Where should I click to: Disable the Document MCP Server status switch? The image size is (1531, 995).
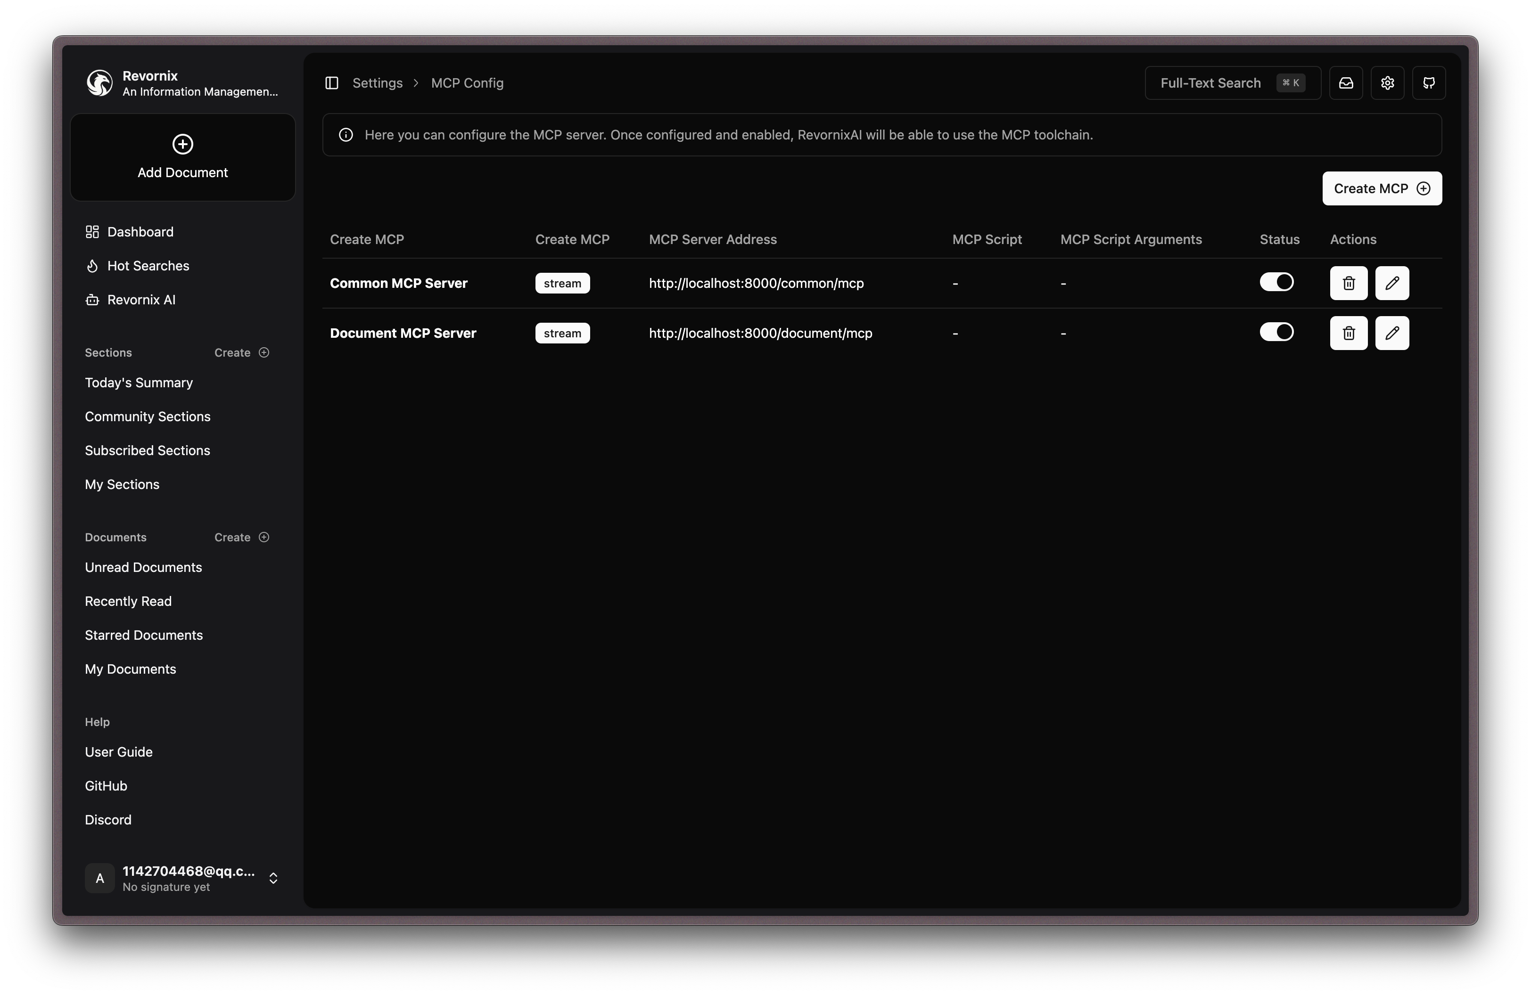click(x=1276, y=332)
